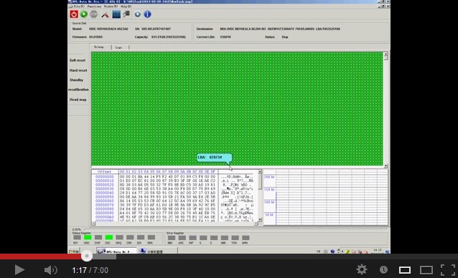Open the YouTube settings gear
Viewport: 458px width, 278px height.
[362, 270]
